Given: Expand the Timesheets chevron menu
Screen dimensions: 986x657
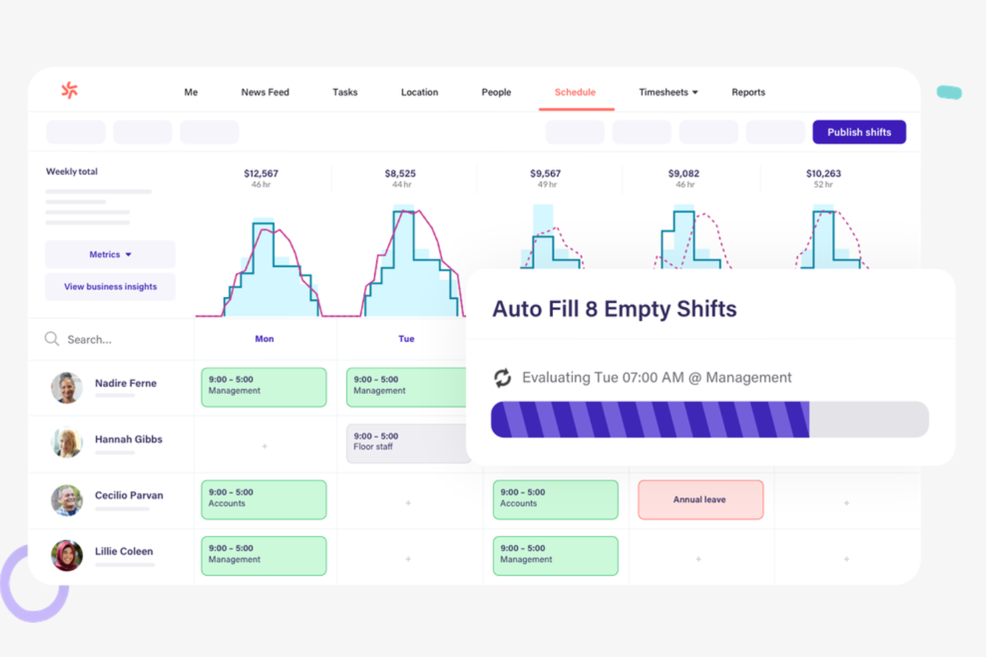Looking at the screenshot, I should click(x=696, y=92).
